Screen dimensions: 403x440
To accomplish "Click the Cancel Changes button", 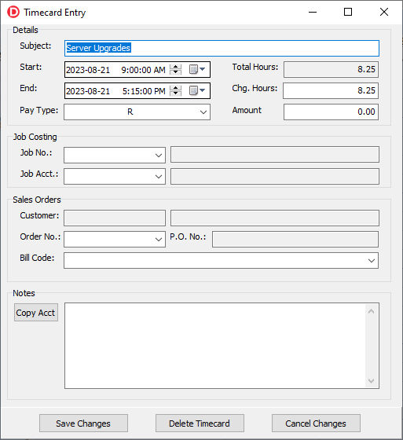I will click(316, 423).
